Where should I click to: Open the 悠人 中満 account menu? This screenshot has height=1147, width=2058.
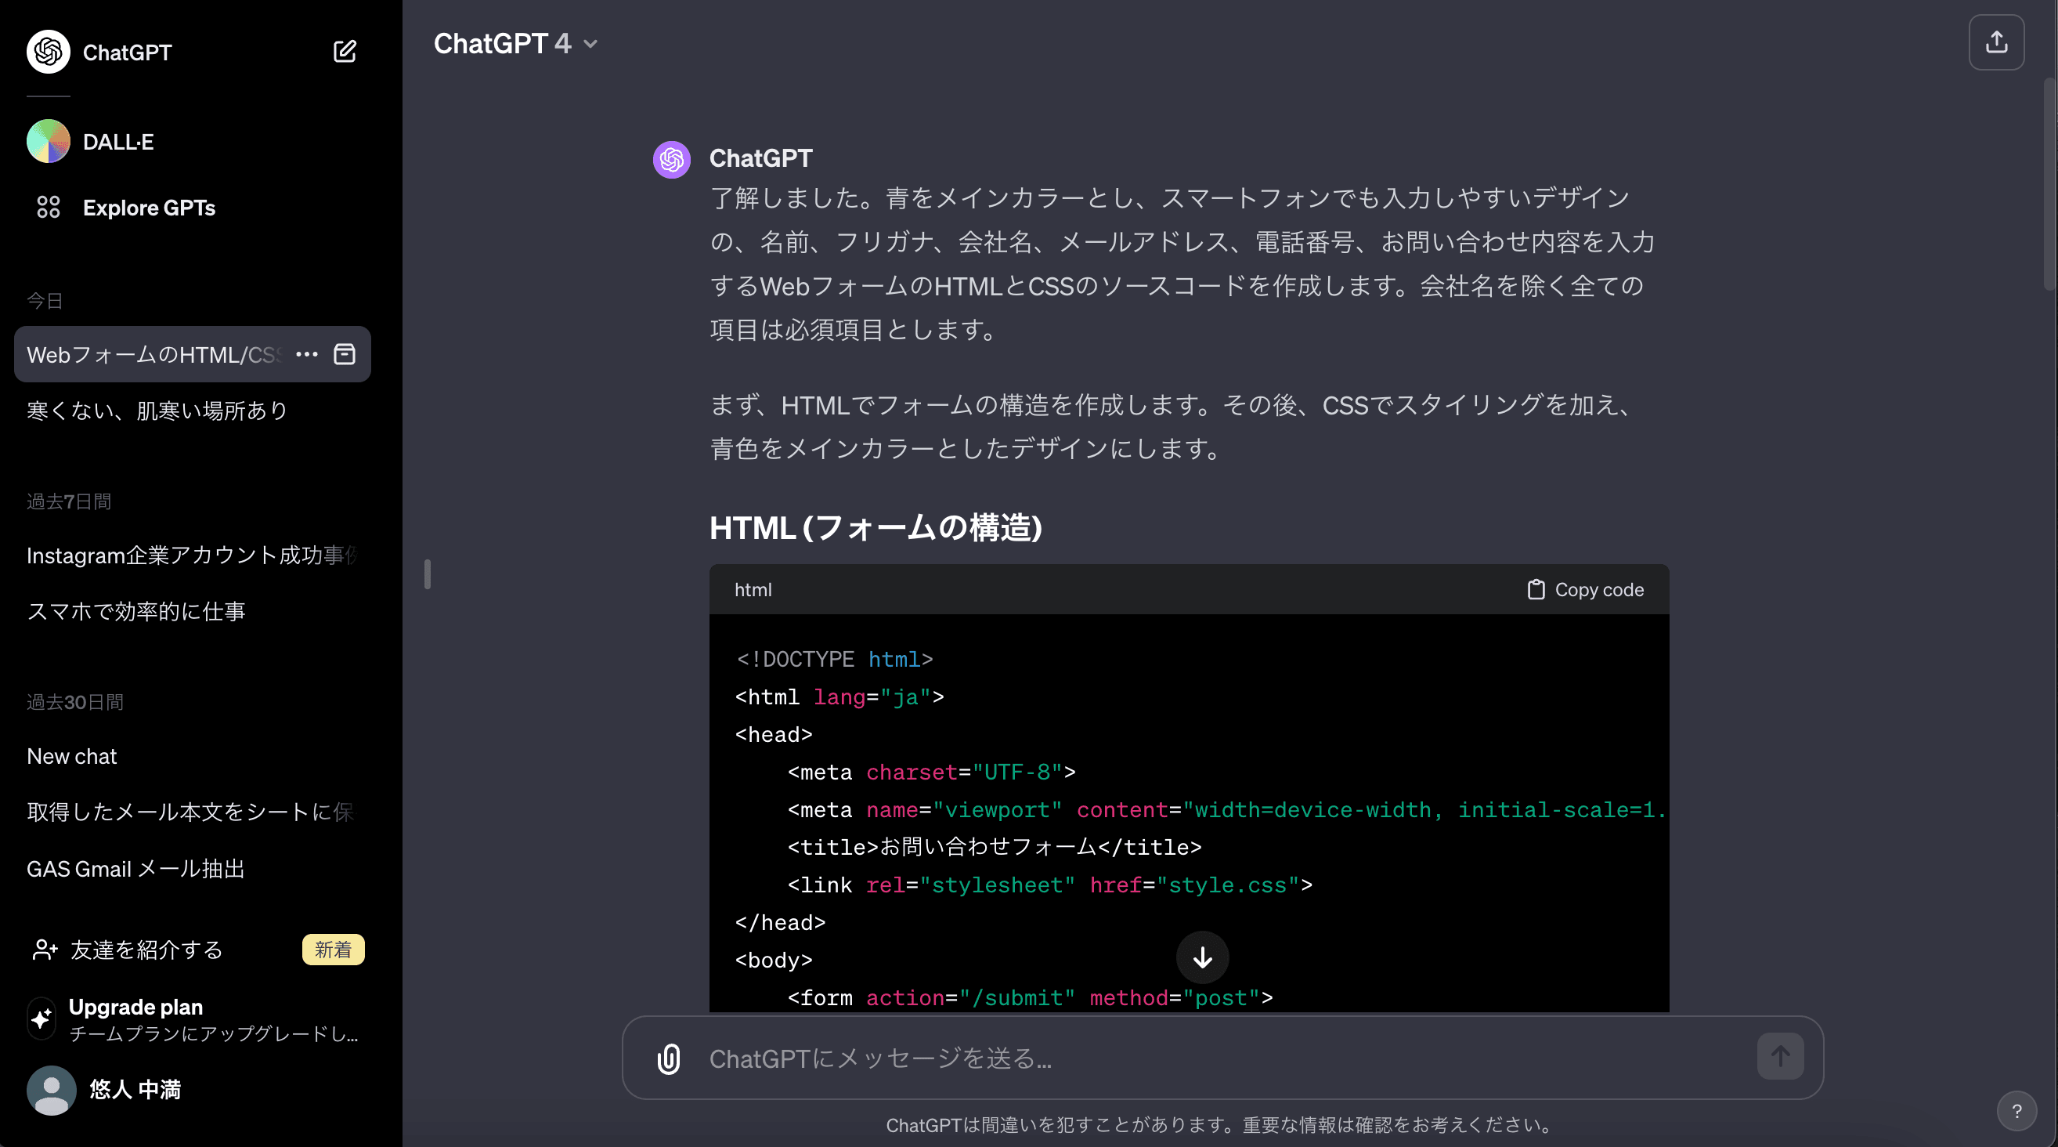click(x=134, y=1090)
